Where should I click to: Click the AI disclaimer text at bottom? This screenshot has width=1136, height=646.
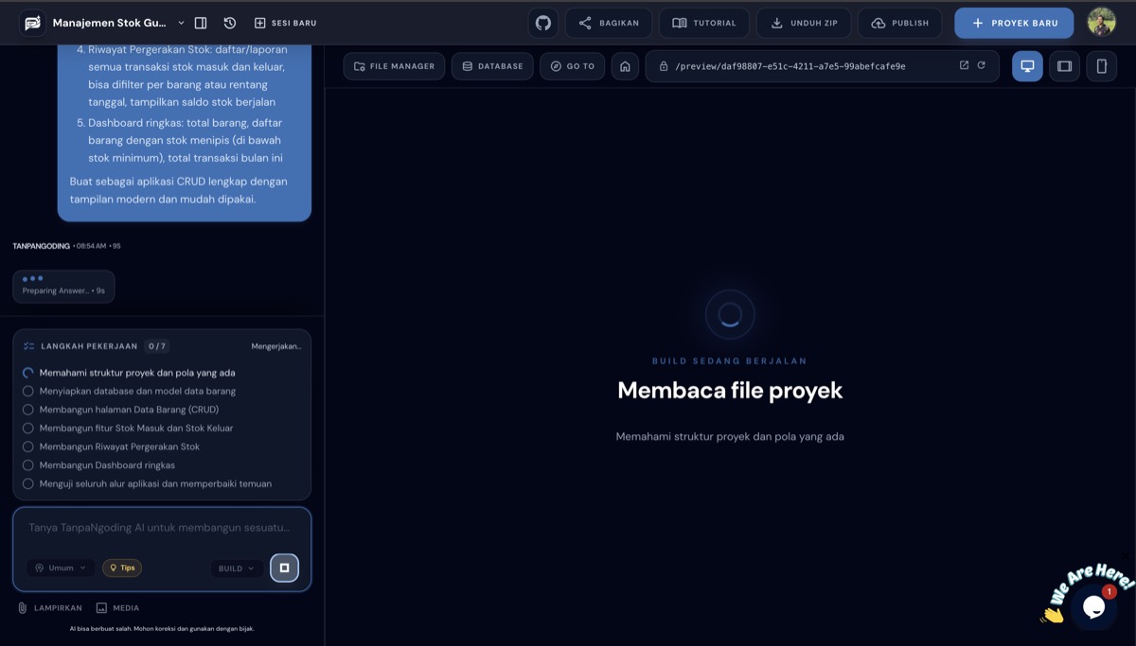click(162, 628)
